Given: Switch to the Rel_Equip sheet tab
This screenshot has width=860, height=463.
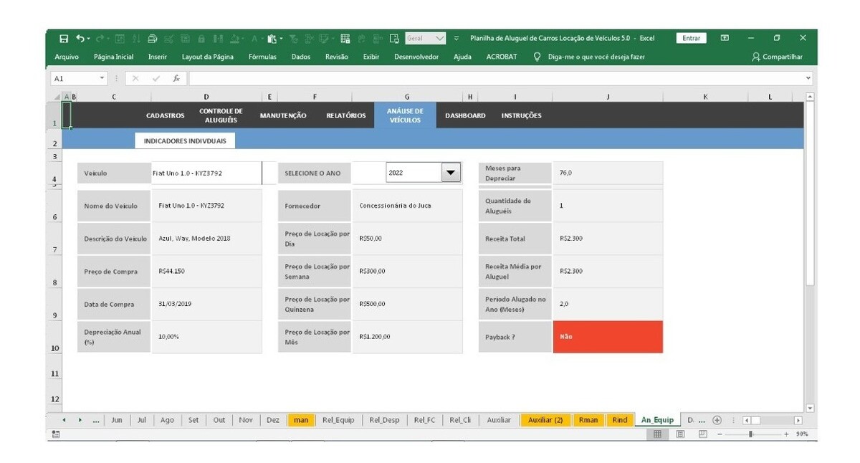Looking at the screenshot, I should pos(338,421).
